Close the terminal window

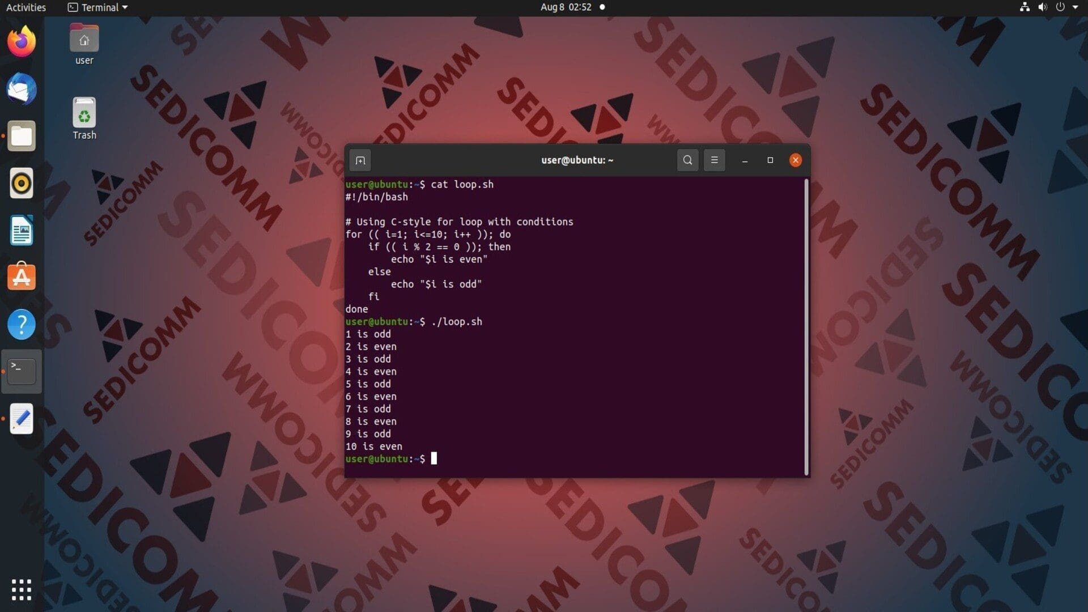(796, 160)
